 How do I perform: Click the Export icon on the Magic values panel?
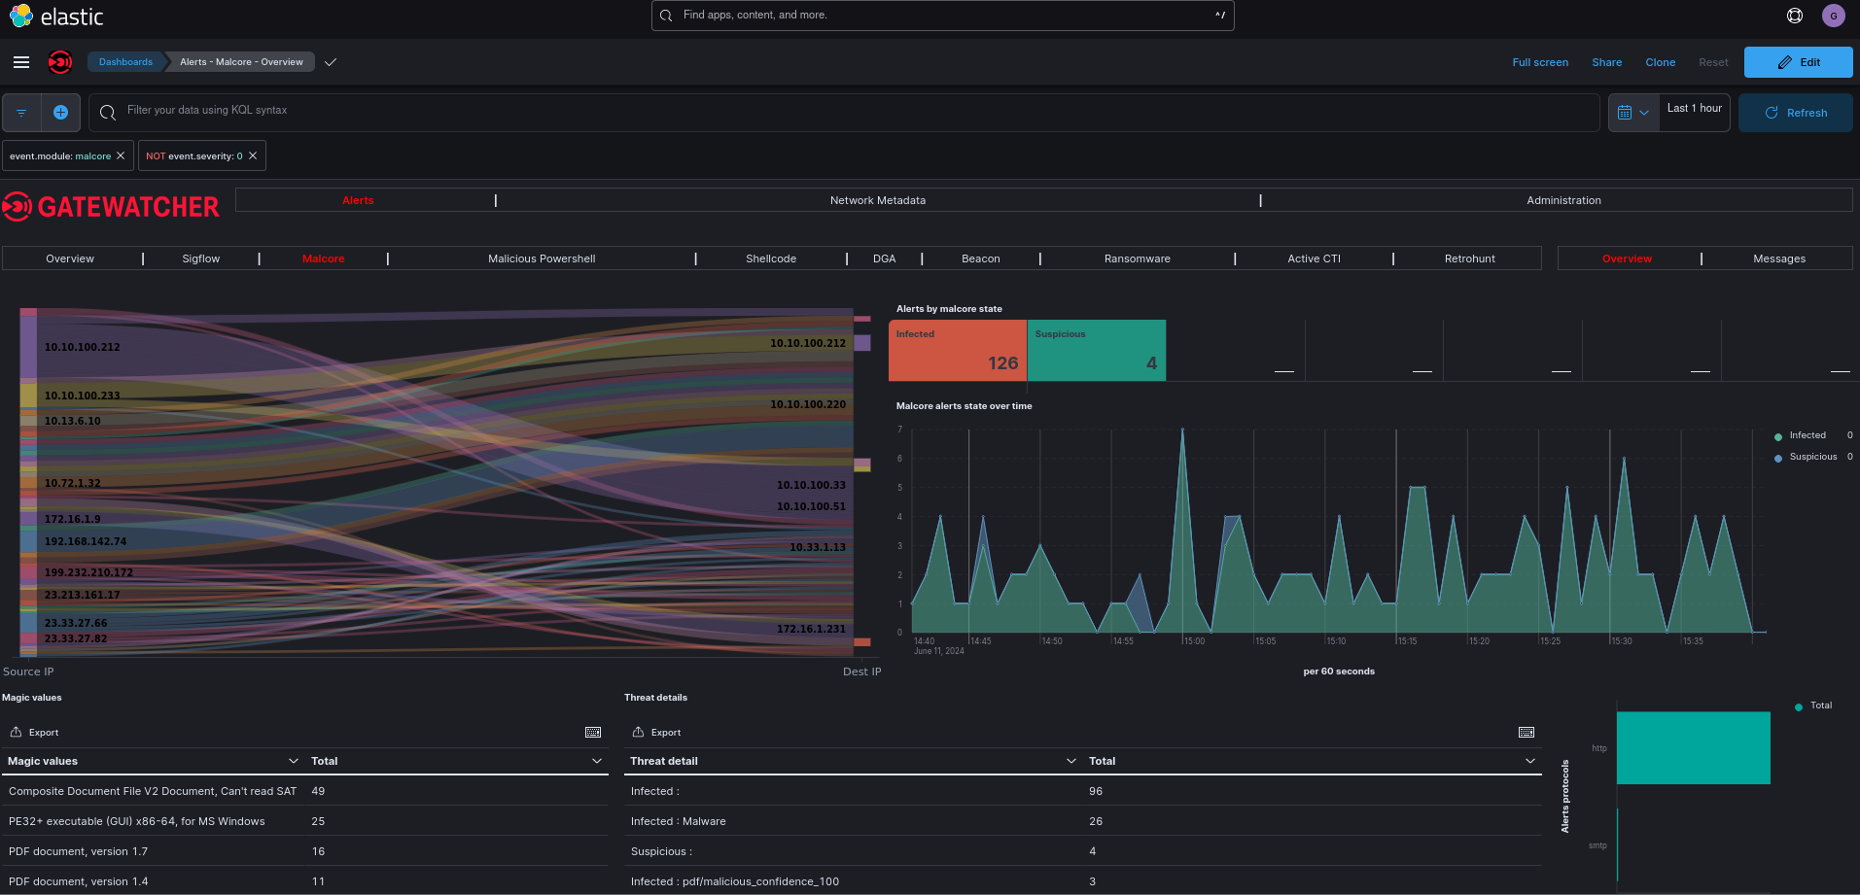pos(15,732)
